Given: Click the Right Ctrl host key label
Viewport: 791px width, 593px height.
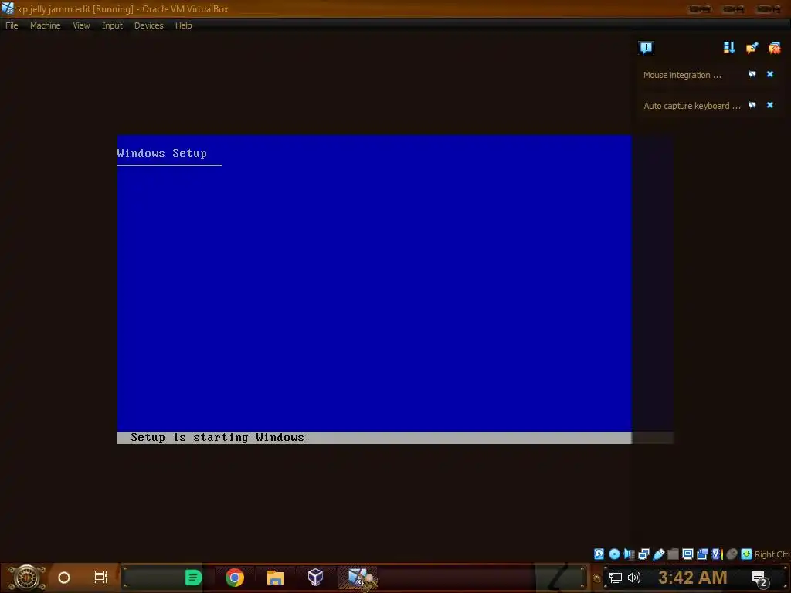Looking at the screenshot, I should coord(772,554).
